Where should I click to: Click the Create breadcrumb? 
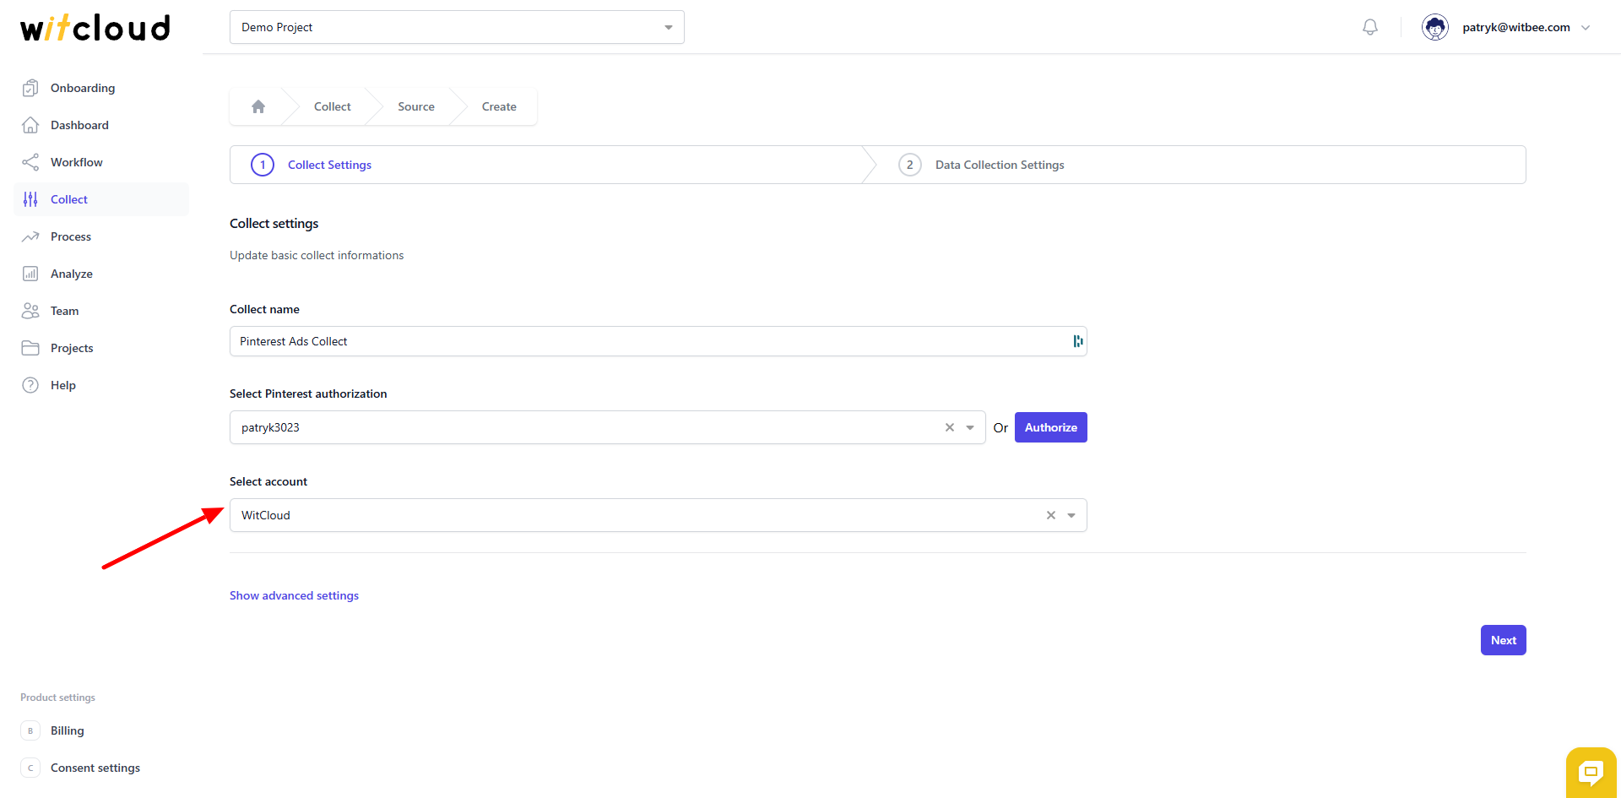pyautogui.click(x=499, y=106)
